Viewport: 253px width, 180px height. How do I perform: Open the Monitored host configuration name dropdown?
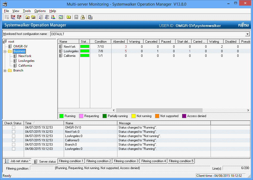pyautogui.click(x=247, y=34)
